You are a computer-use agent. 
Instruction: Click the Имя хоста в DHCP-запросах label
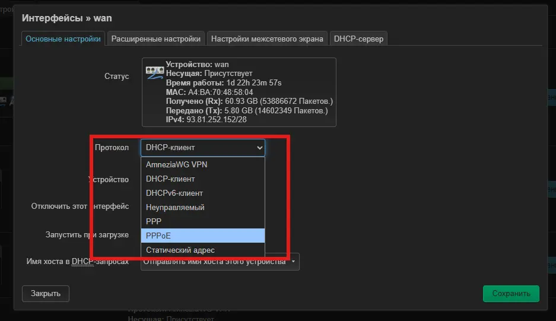(x=77, y=262)
